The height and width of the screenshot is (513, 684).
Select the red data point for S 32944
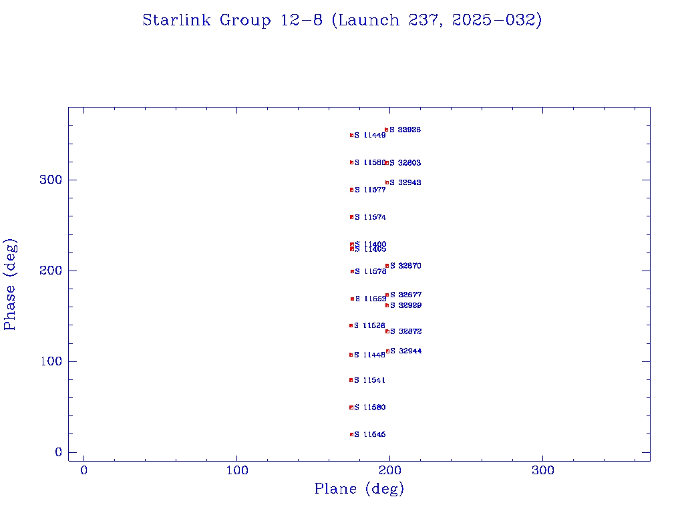(387, 351)
